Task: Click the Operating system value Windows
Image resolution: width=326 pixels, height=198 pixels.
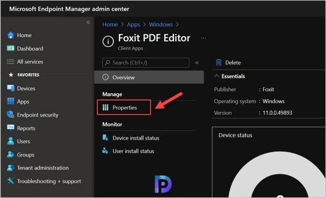Action: tap(273, 101)
